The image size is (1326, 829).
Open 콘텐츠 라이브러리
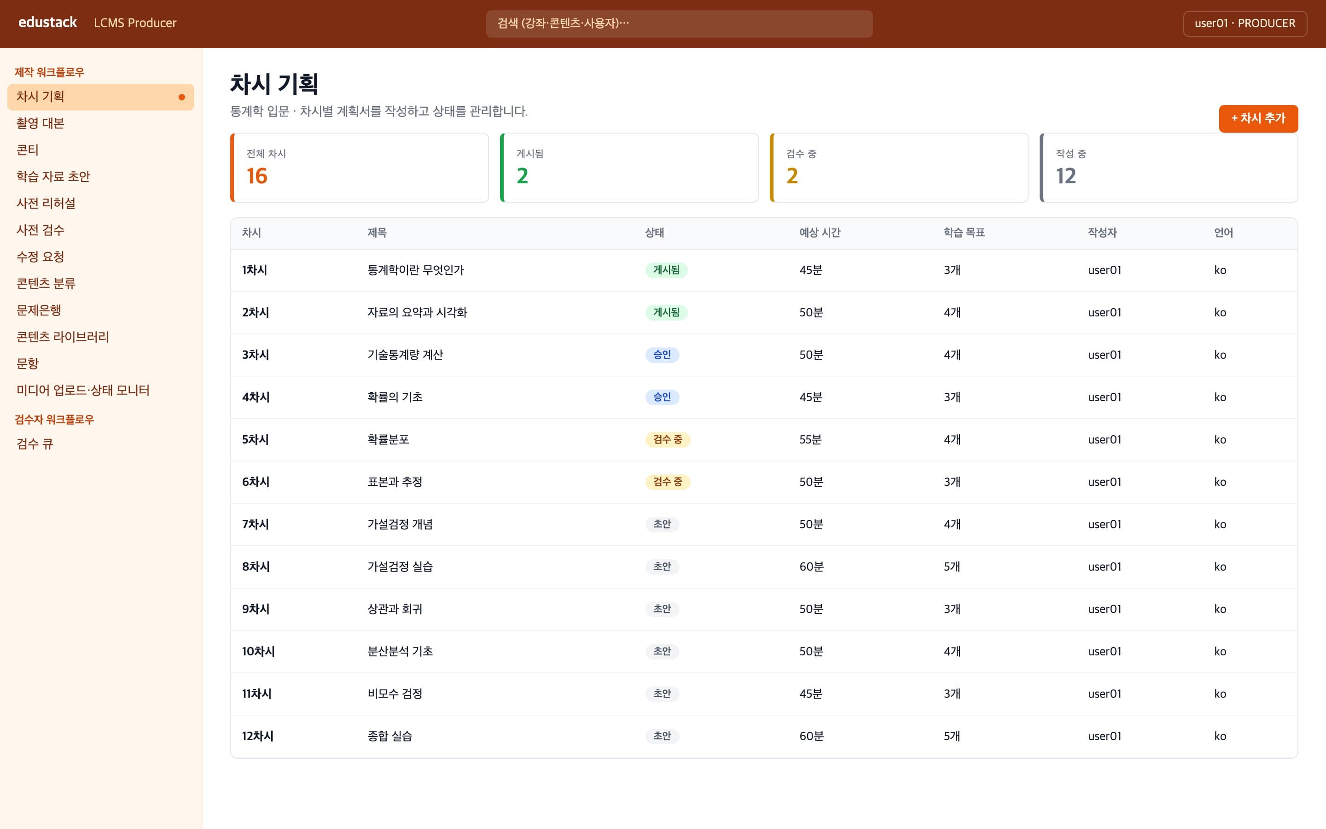click(101, 337)
